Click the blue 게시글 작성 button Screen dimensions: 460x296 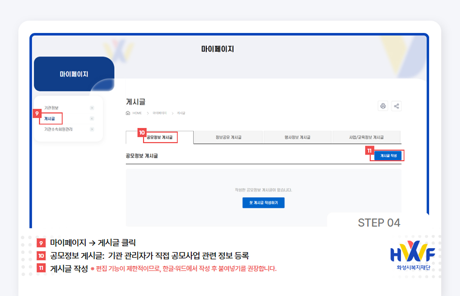click(x=387, y=155)
